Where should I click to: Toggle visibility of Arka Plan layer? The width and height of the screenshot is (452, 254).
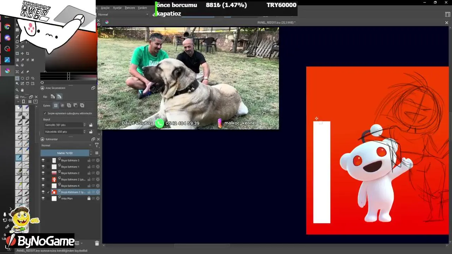pyautogui.click(x=43, y=198)
